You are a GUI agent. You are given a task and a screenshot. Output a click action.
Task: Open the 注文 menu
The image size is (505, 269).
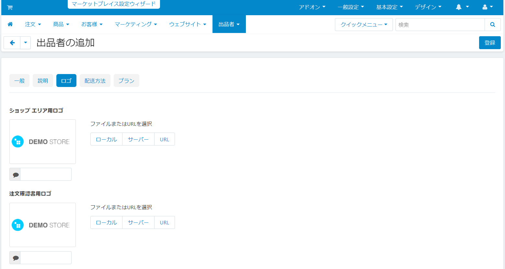pos(33,24)
